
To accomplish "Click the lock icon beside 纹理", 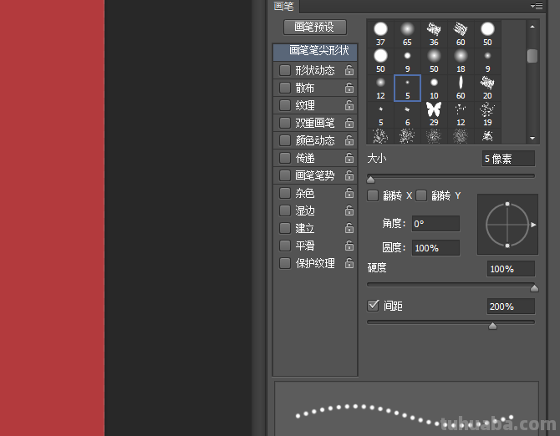I will [x=349, y=106].
